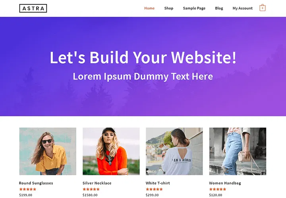Screen dimensions: 286x198
Task: Click the ASTRA logo
Action: (33, 8)
